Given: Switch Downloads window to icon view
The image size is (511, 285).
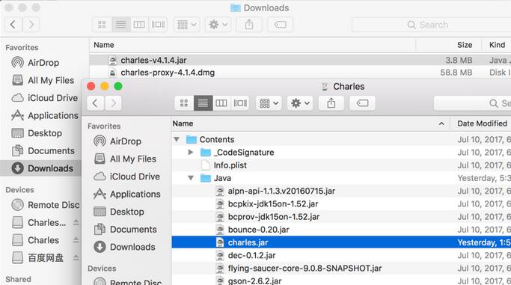Looking at the screenshot, I should pos(102,25).
